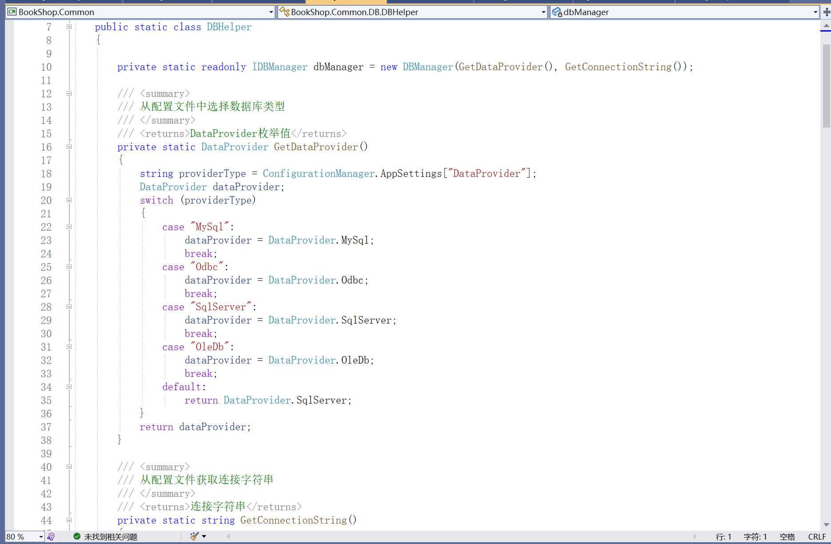The width and height of the screenshot is (831, 544).
Task: Click the 空格 indentation indicator
Action: [787, 537]
